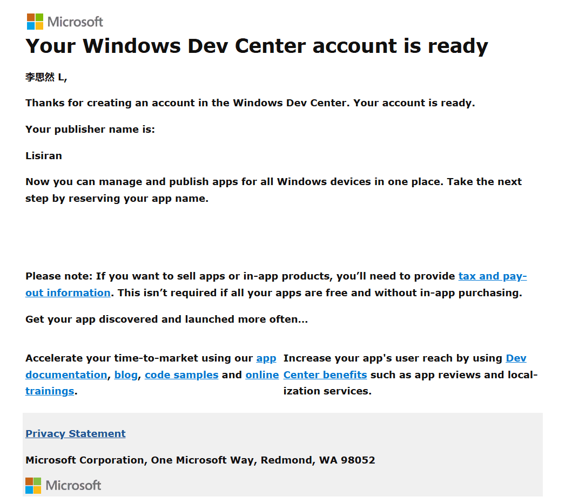Follow the online trainings link
Viewport: 572px width, 504px height.
(x=262, y=374)
